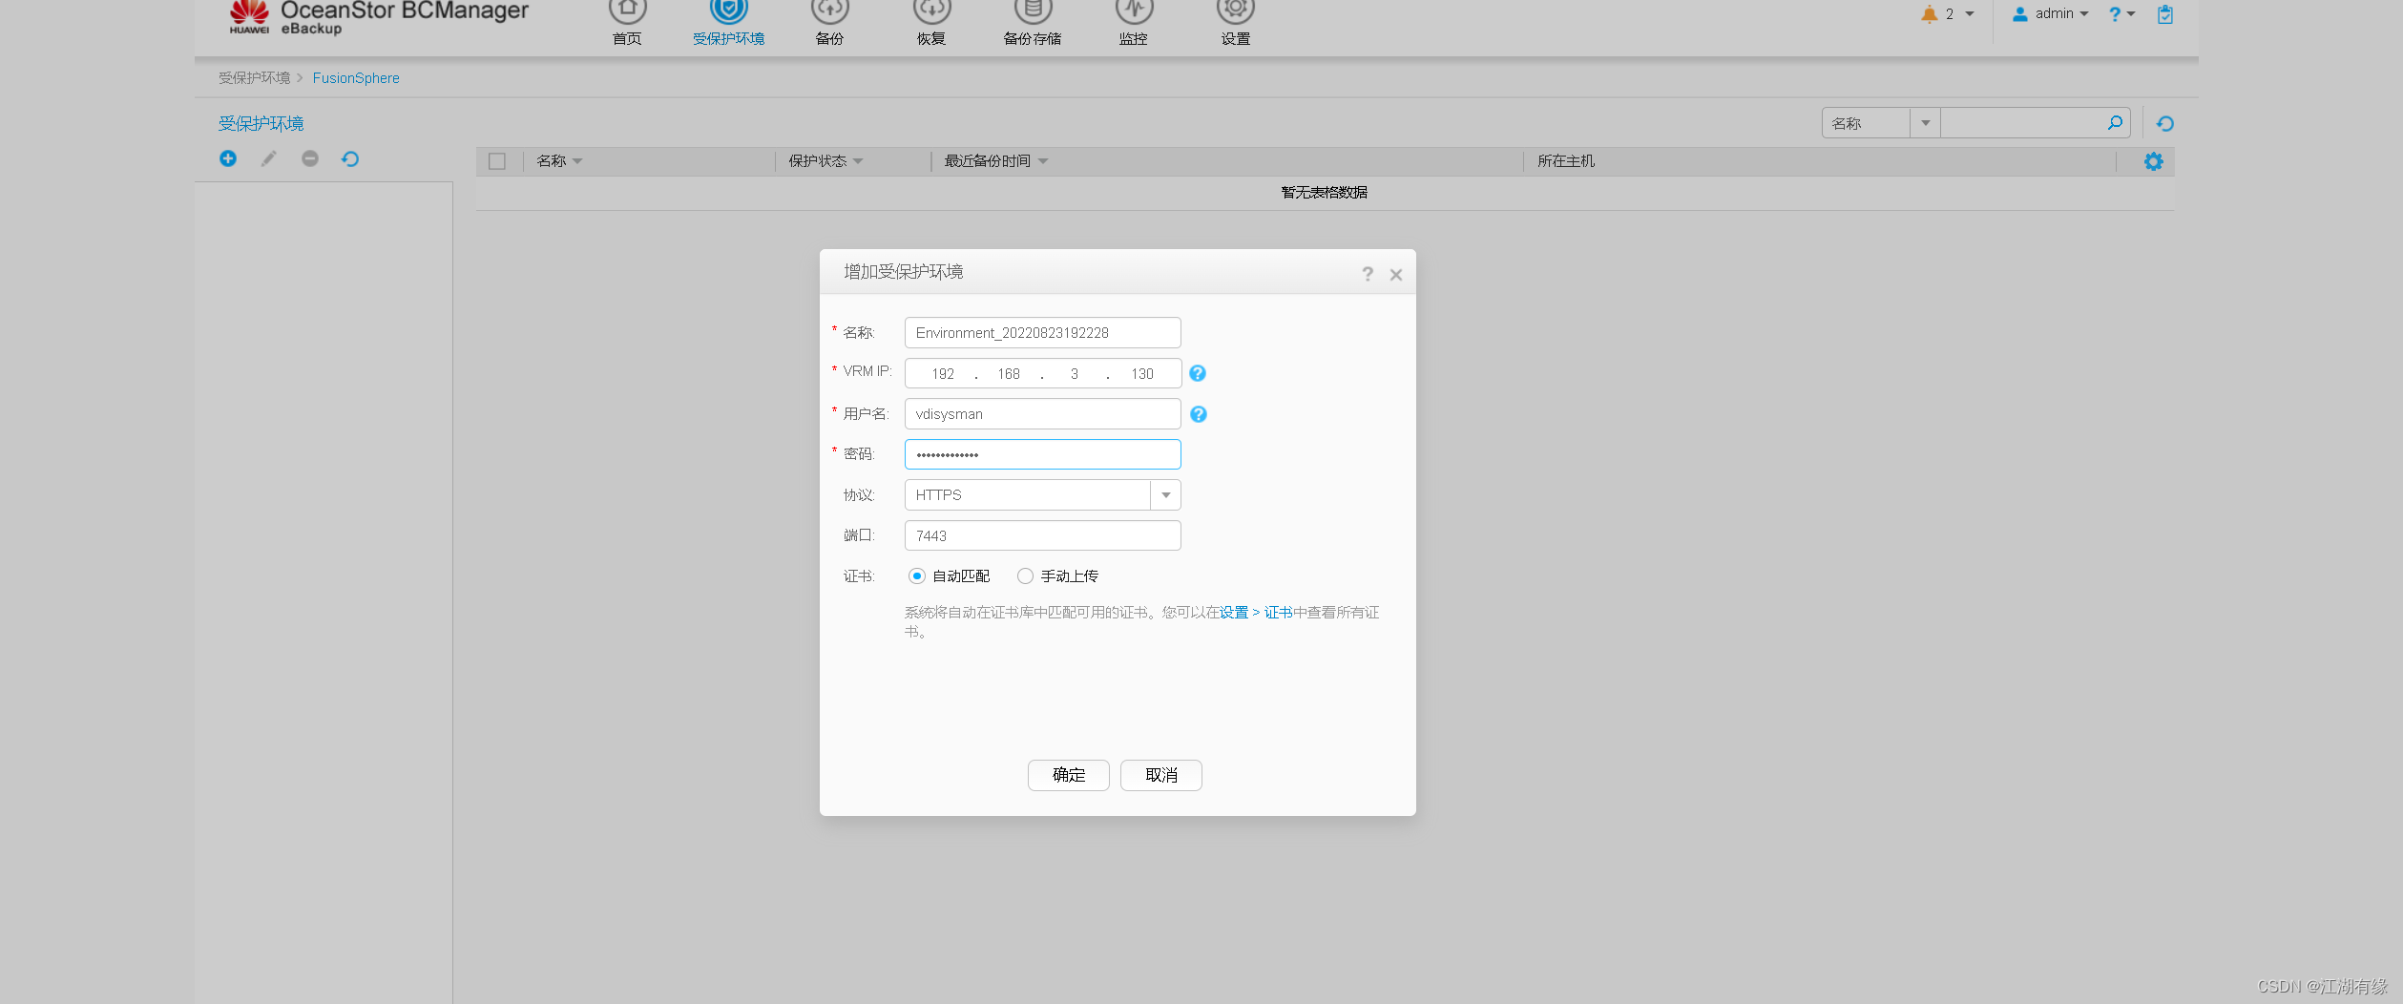Open the 备份存储 menu label
This screenshot has height=1004, width=2403.
[x=1033, y=39]
